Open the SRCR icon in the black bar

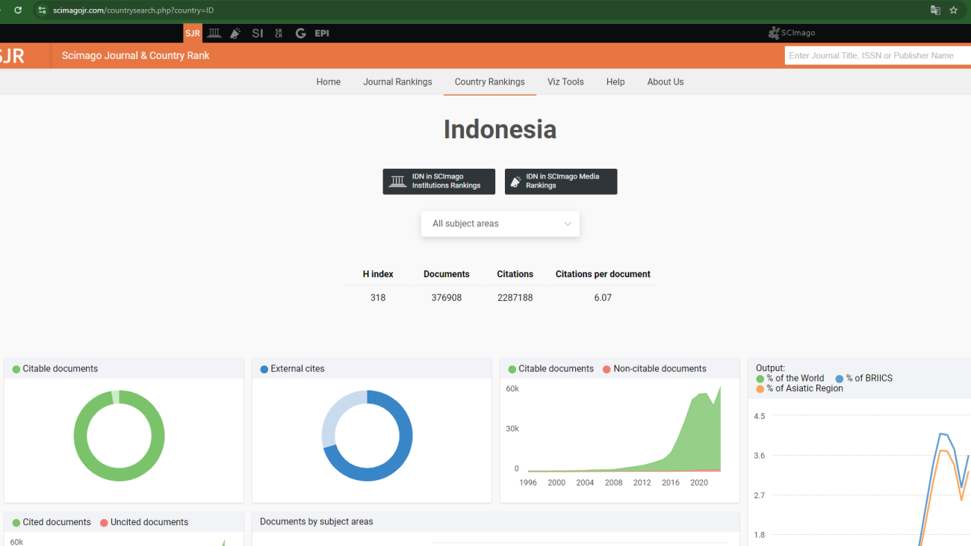tap(279, 33)
